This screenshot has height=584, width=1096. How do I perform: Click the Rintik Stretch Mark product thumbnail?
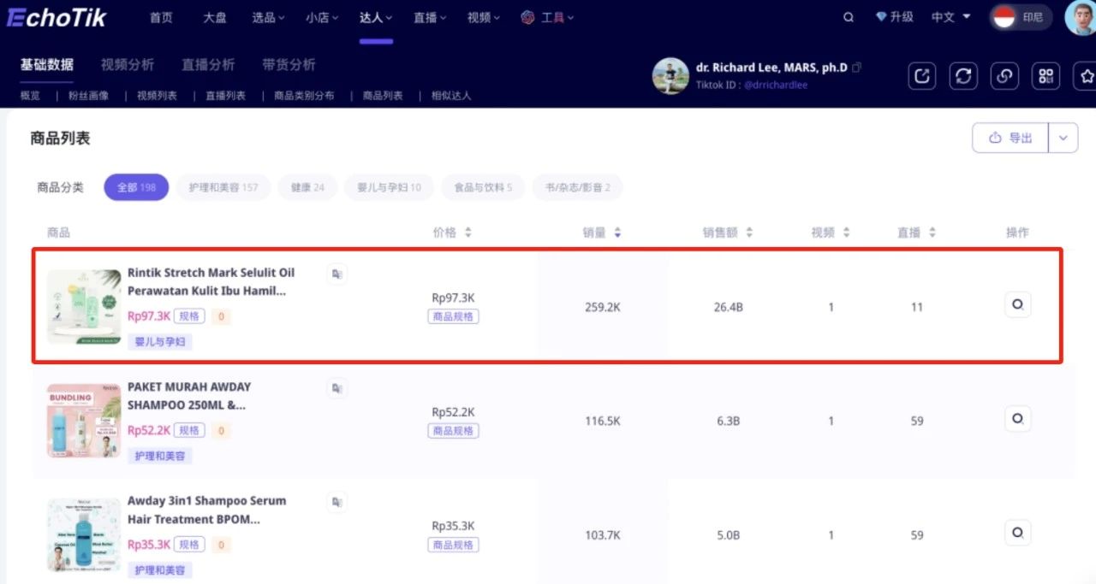[x=83, y=307]
